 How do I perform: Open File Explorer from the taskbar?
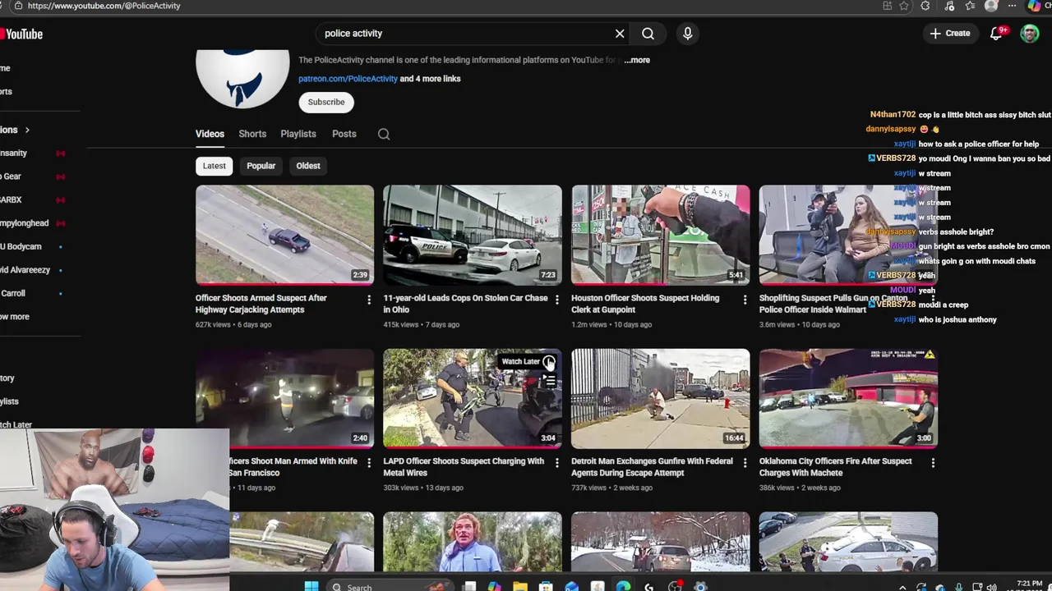point(520,586)
